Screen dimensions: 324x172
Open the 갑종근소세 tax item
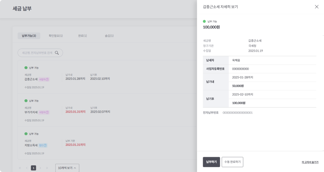tap(107, 77)
